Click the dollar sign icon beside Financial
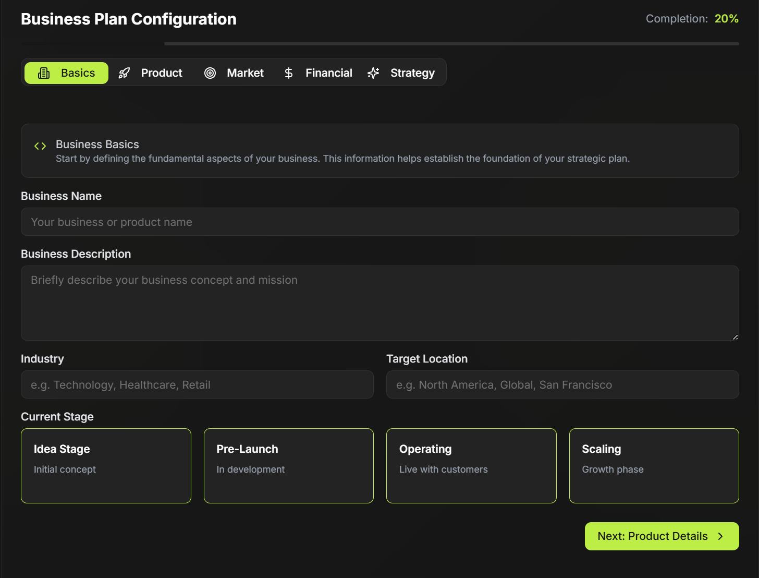 pyautogui.click(x=289, y=73)
